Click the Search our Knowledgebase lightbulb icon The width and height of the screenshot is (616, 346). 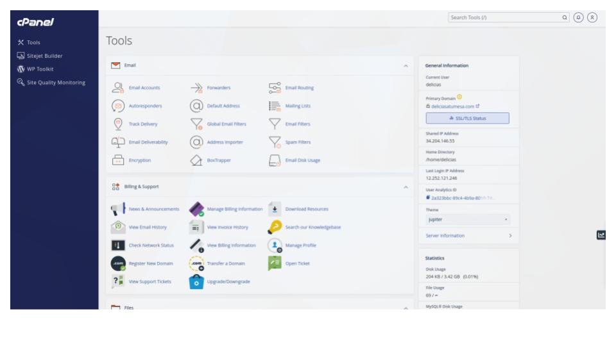[x=275, y=227]
